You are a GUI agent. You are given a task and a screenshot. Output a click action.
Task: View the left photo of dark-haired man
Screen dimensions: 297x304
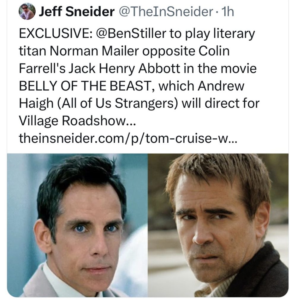(77, 225)
